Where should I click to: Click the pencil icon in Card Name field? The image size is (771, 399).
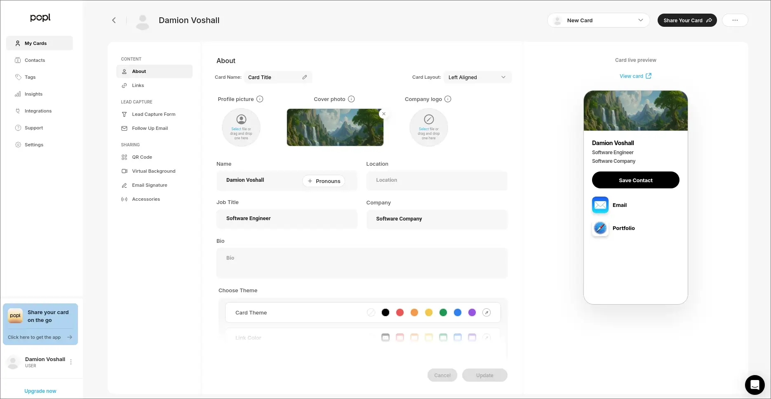pos(304,77)
